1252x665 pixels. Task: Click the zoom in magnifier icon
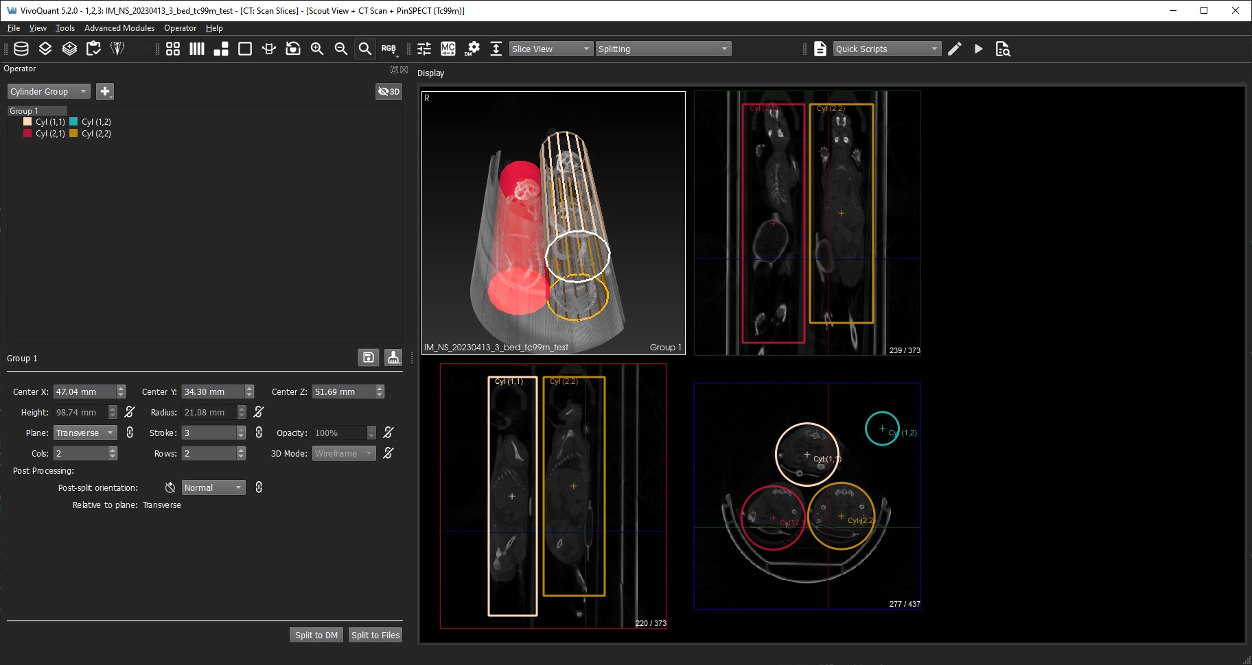[316, 49]
